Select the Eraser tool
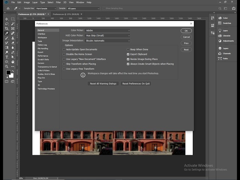The width and height of the screenshot is (240, 180). coord(13,43)
